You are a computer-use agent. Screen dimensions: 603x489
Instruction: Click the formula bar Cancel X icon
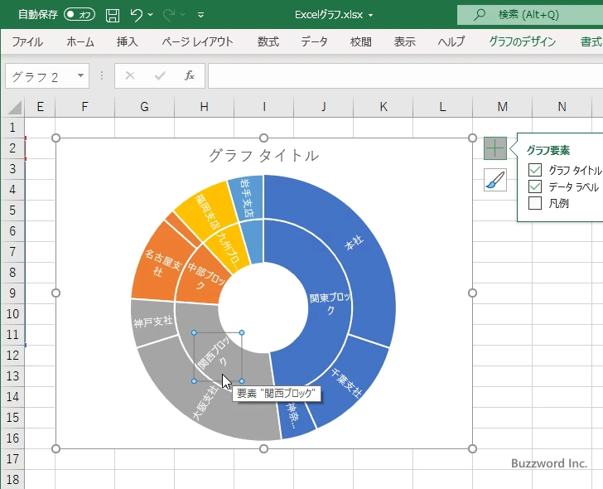pyautogui.click(x=130, y=75)
